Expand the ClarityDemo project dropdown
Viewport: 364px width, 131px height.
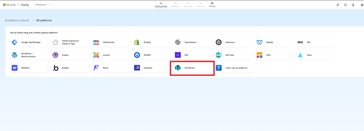point(43,5)
